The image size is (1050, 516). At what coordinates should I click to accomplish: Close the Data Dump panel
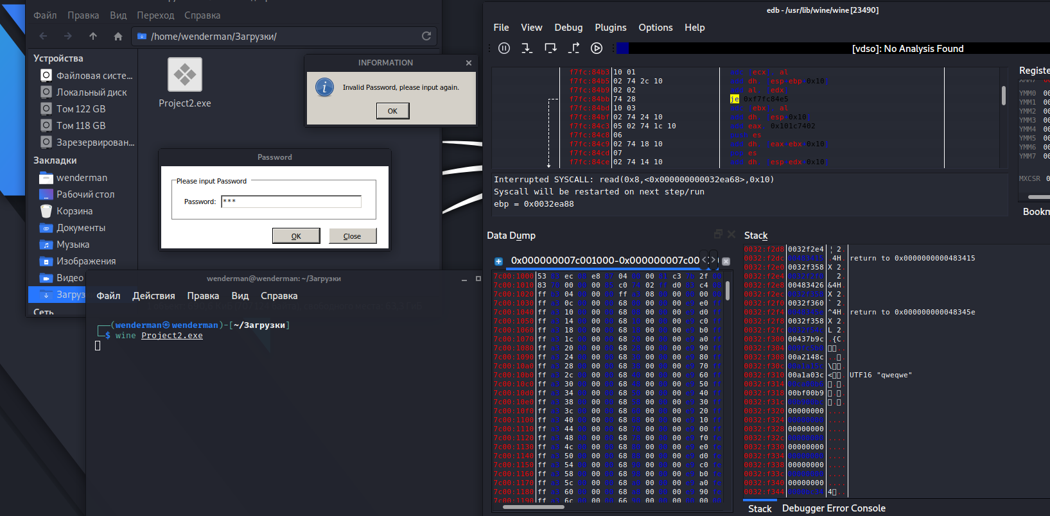(x=731, y=234)
